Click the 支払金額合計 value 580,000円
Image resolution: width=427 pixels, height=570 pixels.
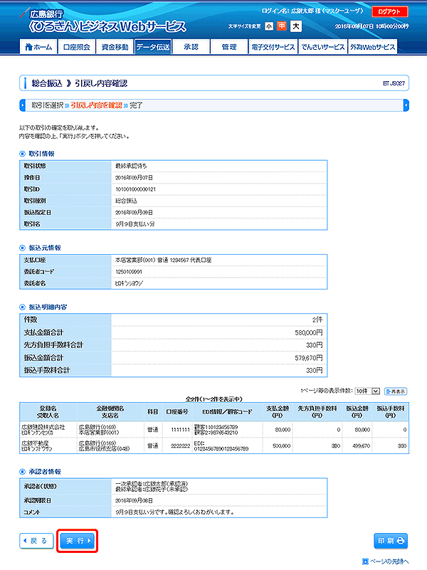click(x=309, y=332)
